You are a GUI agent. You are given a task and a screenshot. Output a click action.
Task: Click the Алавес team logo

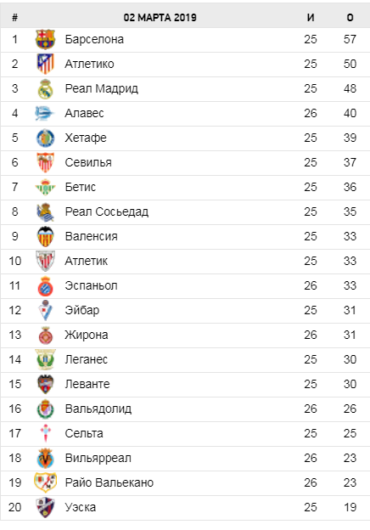(45, 113)
